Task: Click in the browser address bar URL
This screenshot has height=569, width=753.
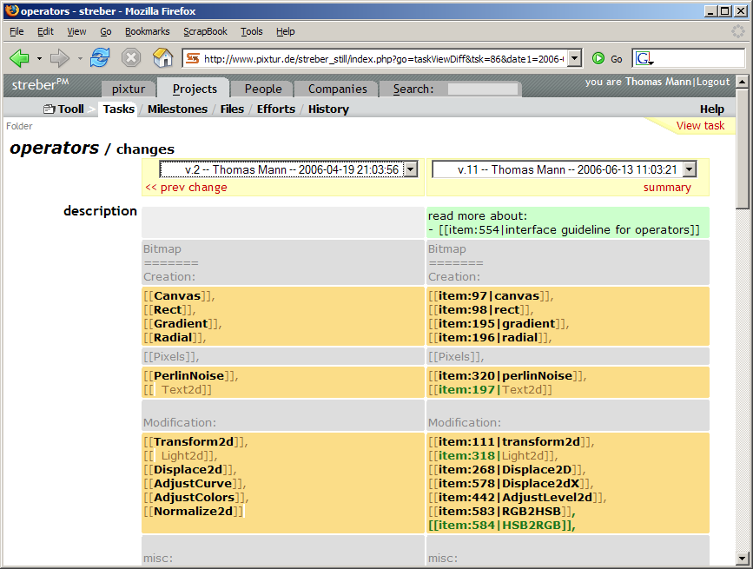Action: (384, 58)
